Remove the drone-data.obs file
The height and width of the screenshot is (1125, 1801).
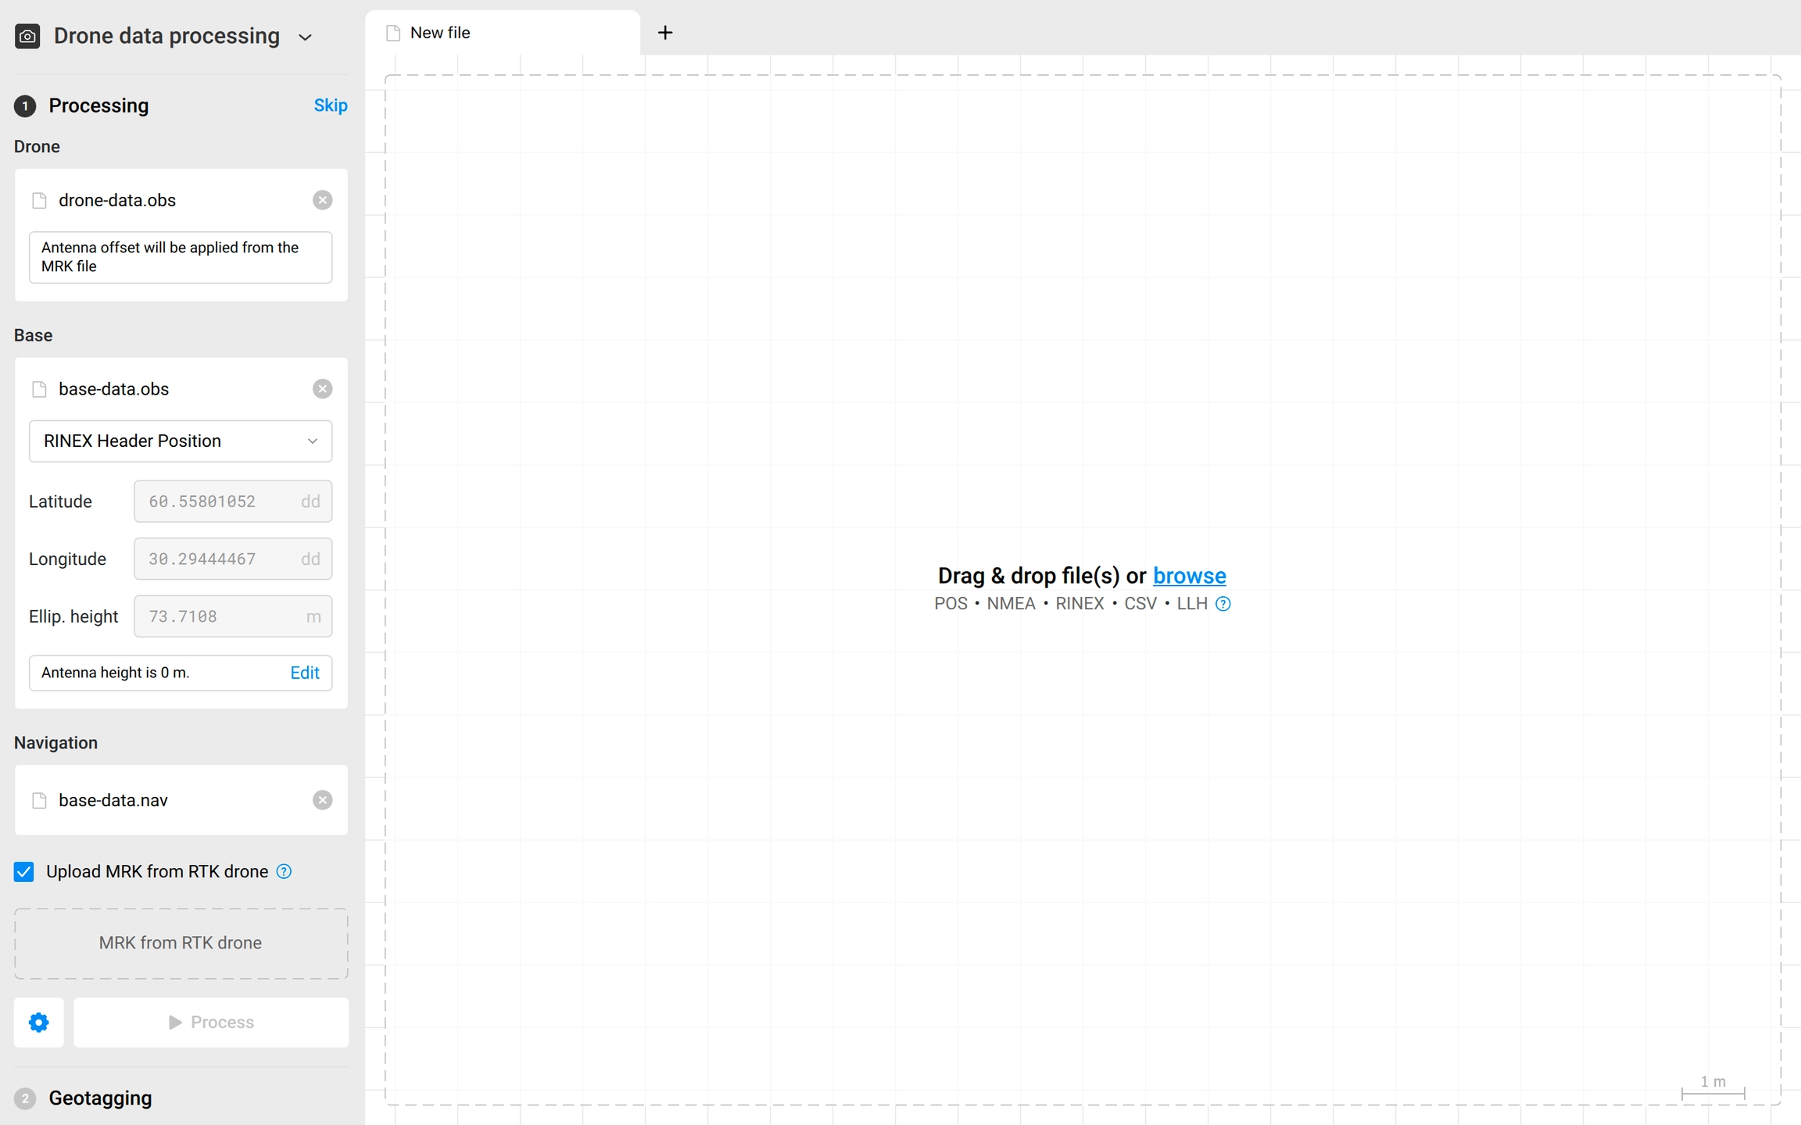(322, 201)
